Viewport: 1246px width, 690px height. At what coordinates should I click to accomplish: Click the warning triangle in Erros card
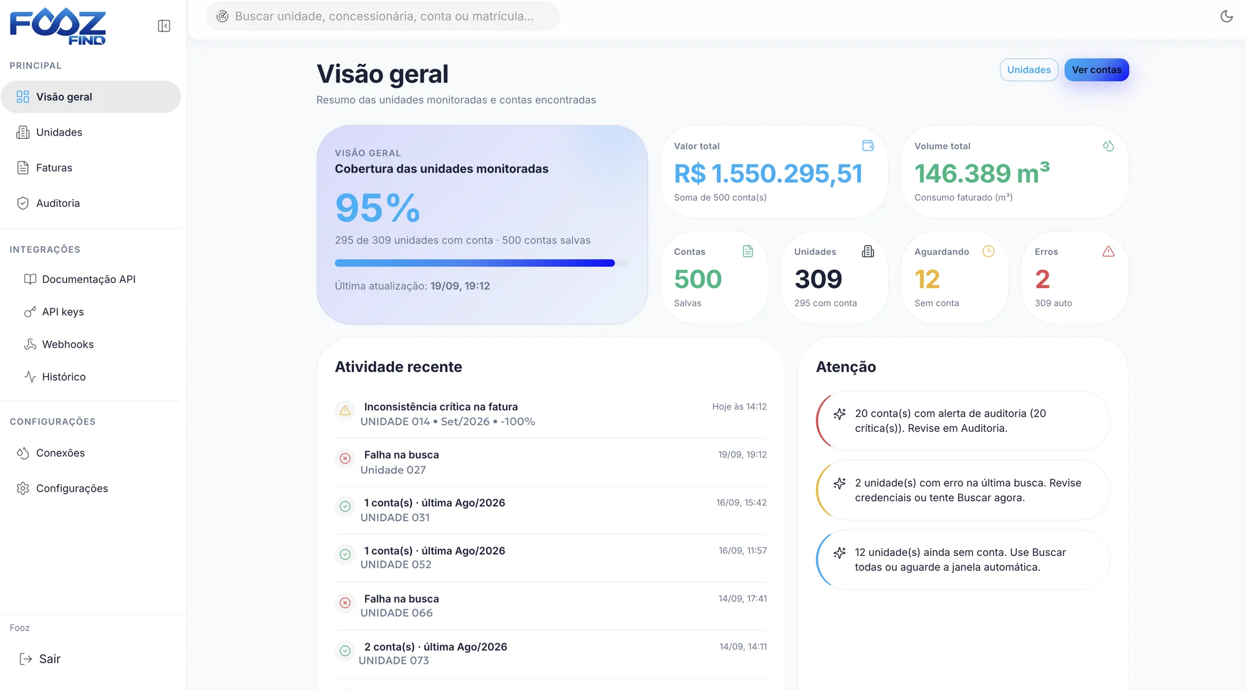1108,251
